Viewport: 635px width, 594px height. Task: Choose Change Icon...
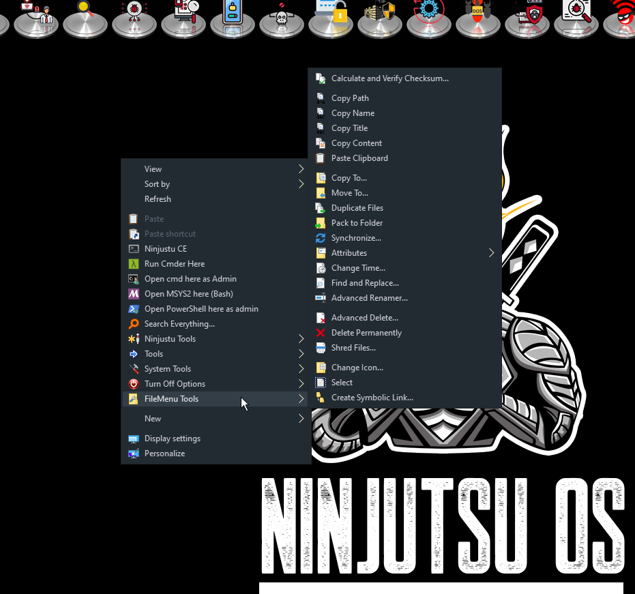point(404,368)
